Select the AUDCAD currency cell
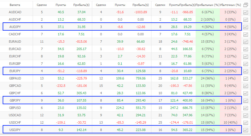Screen dimensions: 251x136 15,12
